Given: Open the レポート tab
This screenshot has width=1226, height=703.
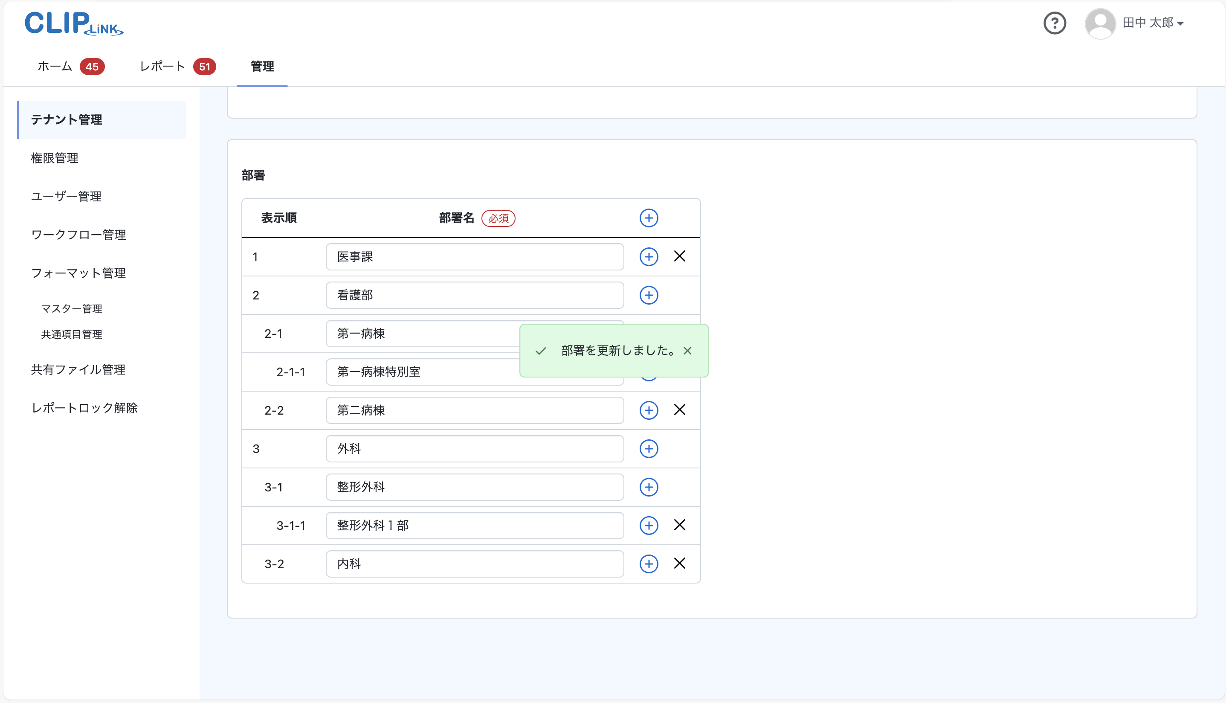Looking at the screenshot, I should [x=162, y=67].
